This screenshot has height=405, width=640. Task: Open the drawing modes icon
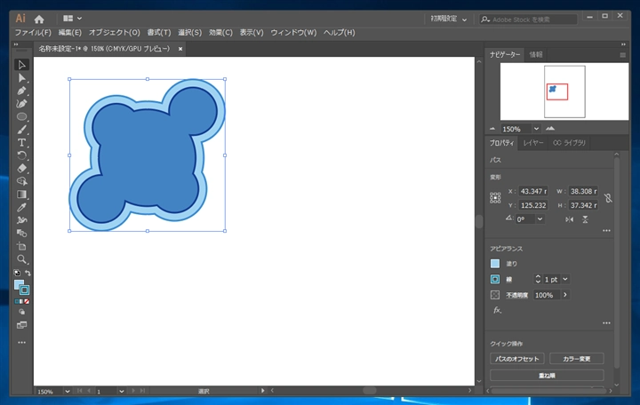click(x=21, y=312)
